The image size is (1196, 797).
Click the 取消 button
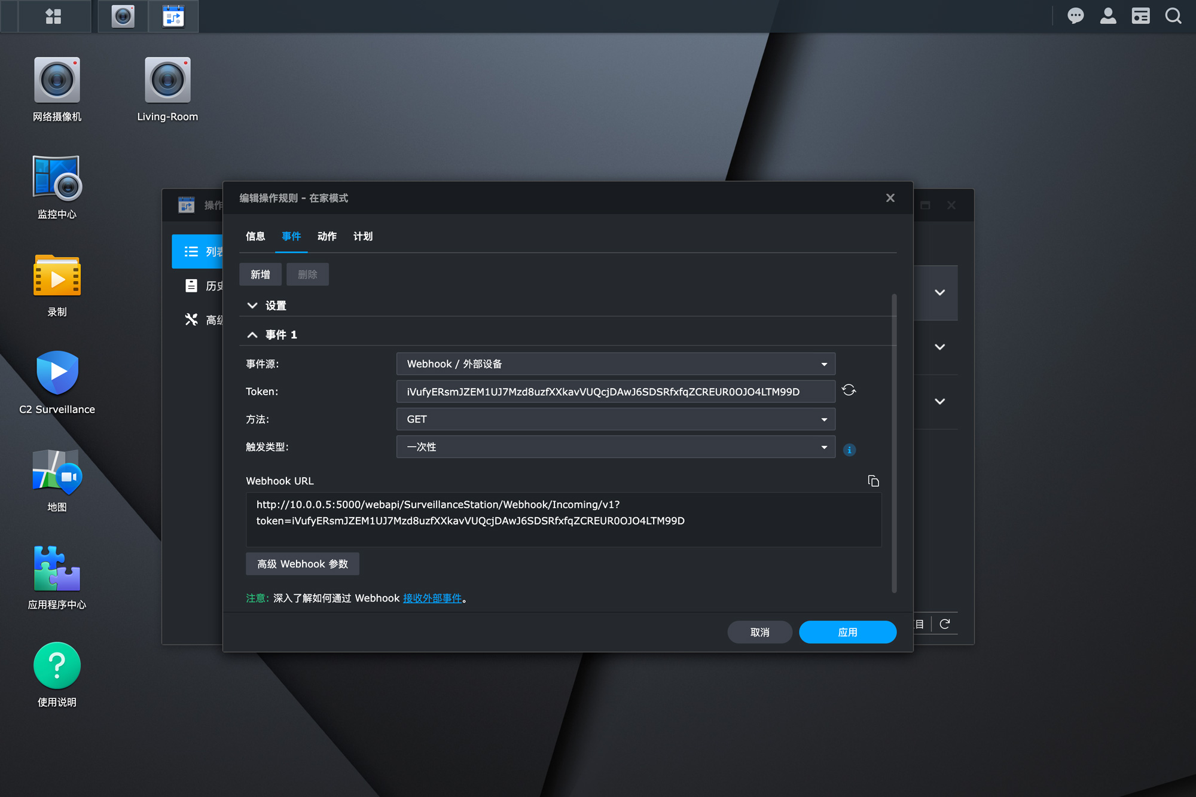pos(759,632)
